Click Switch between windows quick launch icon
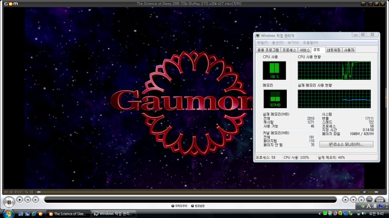 (x=27, y=214)
